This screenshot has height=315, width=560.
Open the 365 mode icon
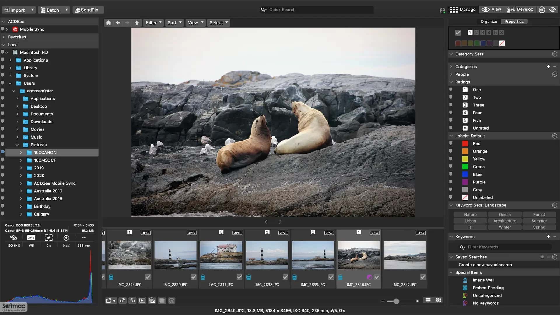click(542, 10)
